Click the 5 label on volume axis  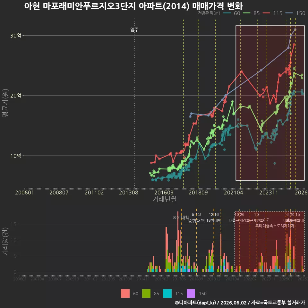point(15,256)
